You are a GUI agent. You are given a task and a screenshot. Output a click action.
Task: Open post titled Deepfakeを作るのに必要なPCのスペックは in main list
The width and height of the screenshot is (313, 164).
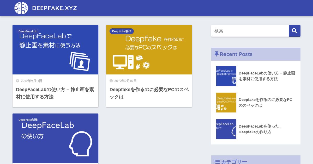point(149,93)
